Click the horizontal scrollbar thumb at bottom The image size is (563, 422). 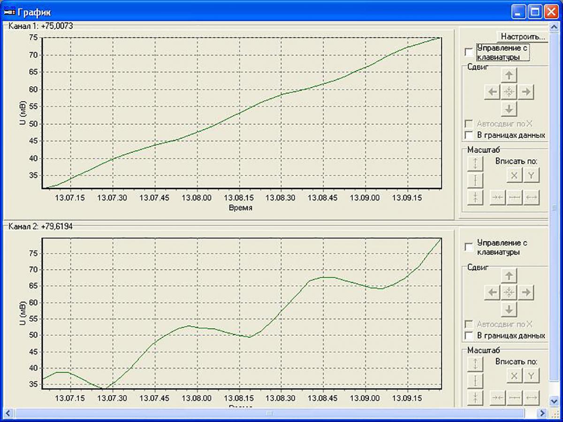(x=269, y=413)
